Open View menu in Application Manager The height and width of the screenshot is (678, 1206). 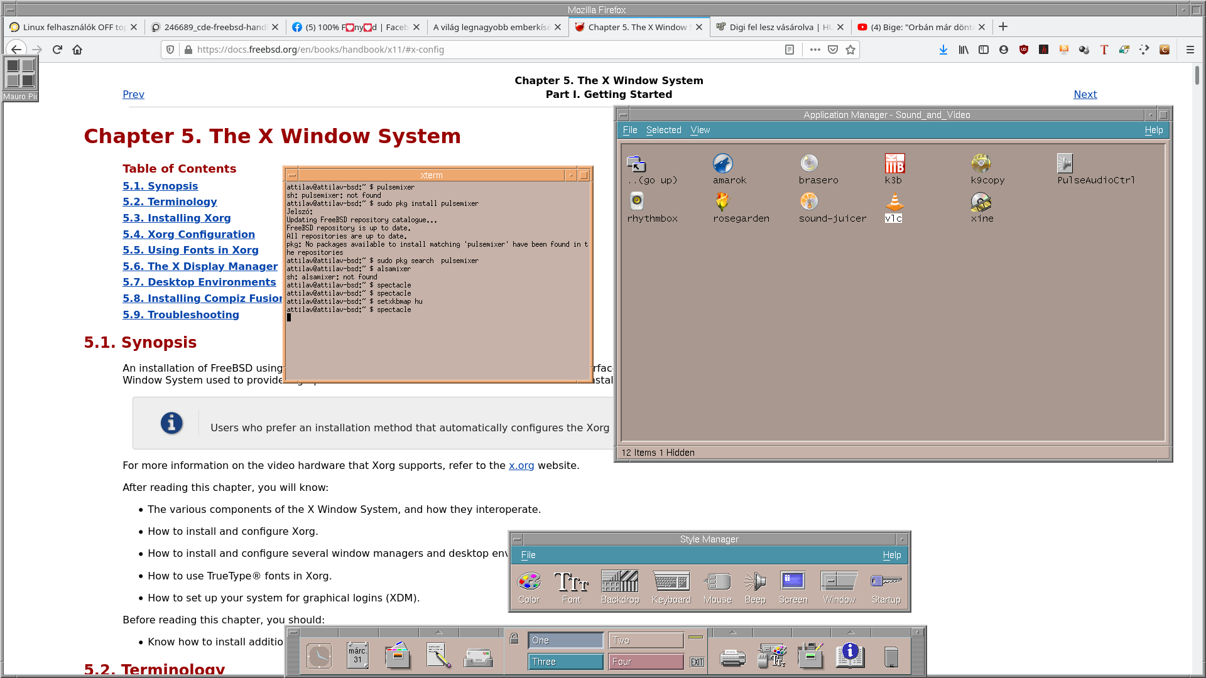click(x=700, y=130)
